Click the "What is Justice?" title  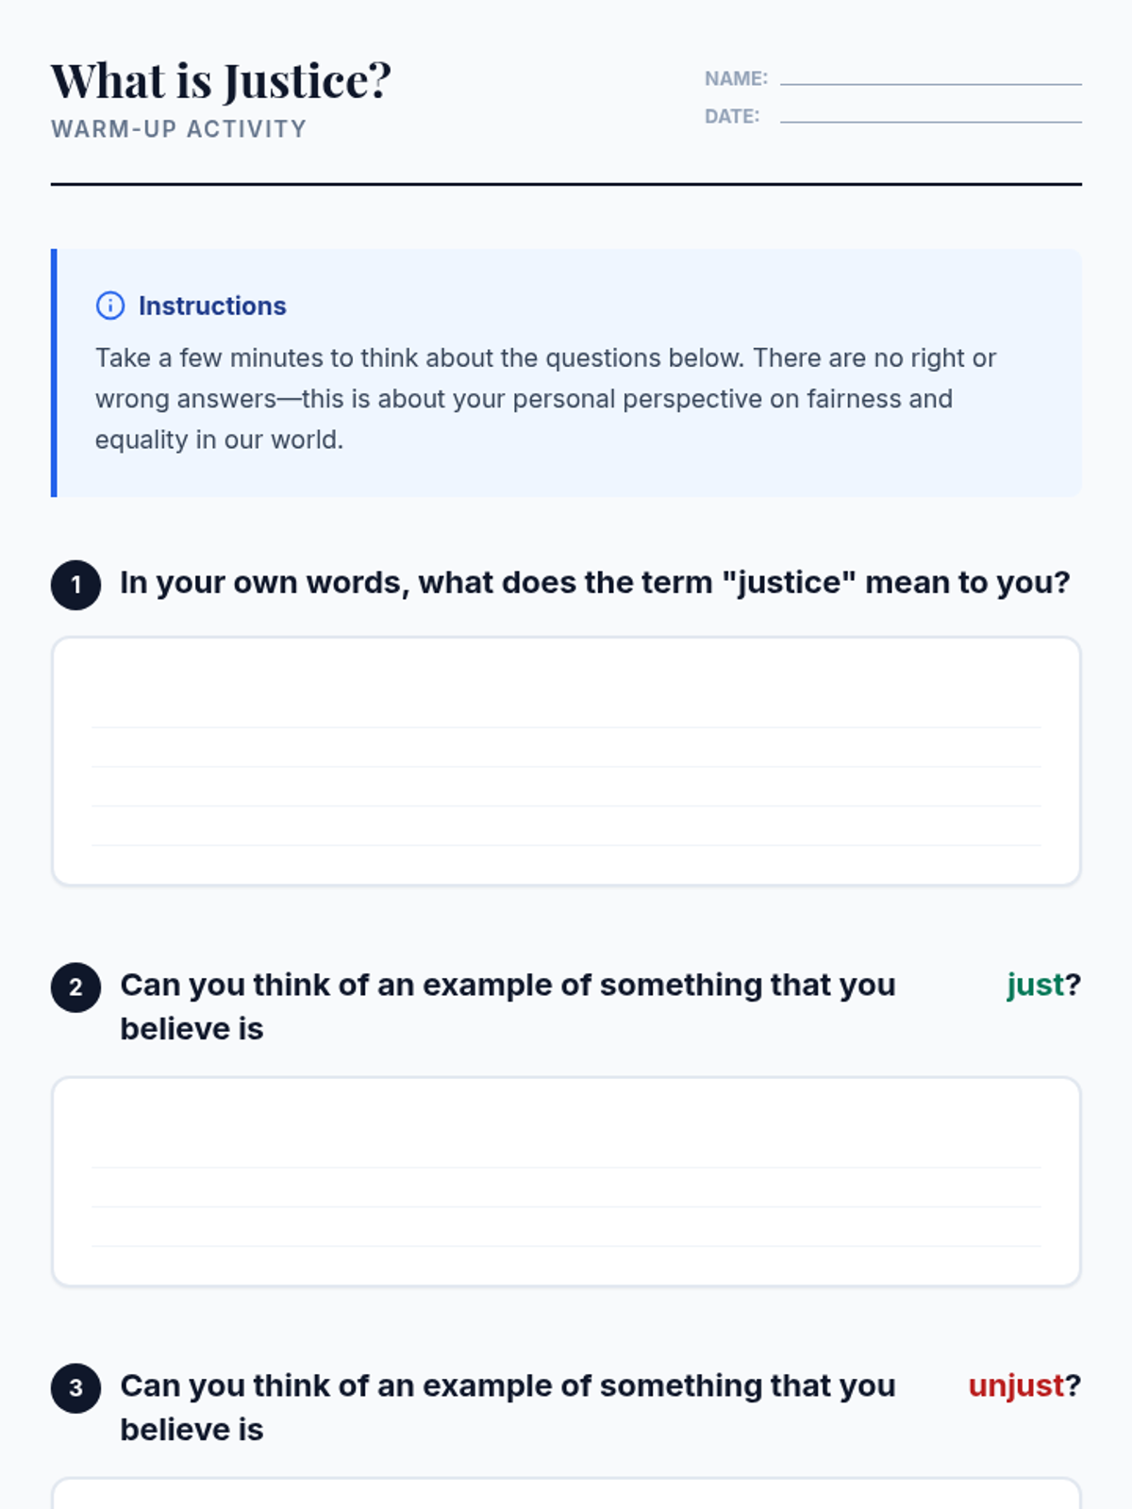tap(221, 81)
